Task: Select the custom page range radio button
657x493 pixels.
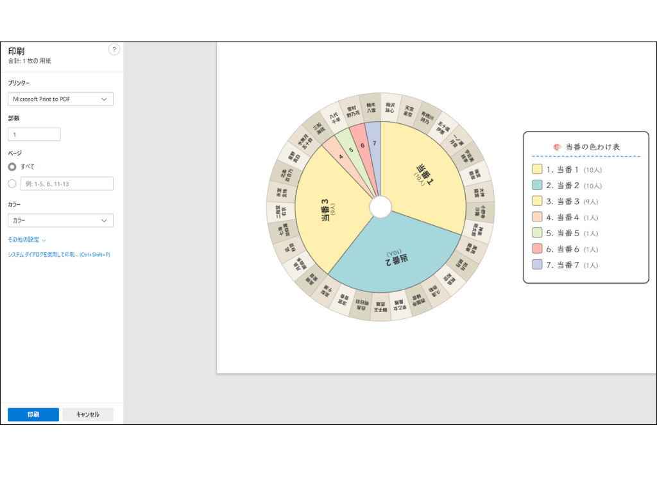Action: coord(12,184)
